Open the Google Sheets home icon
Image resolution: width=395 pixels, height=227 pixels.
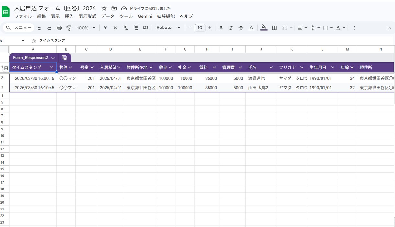click(x=6, y=12)
